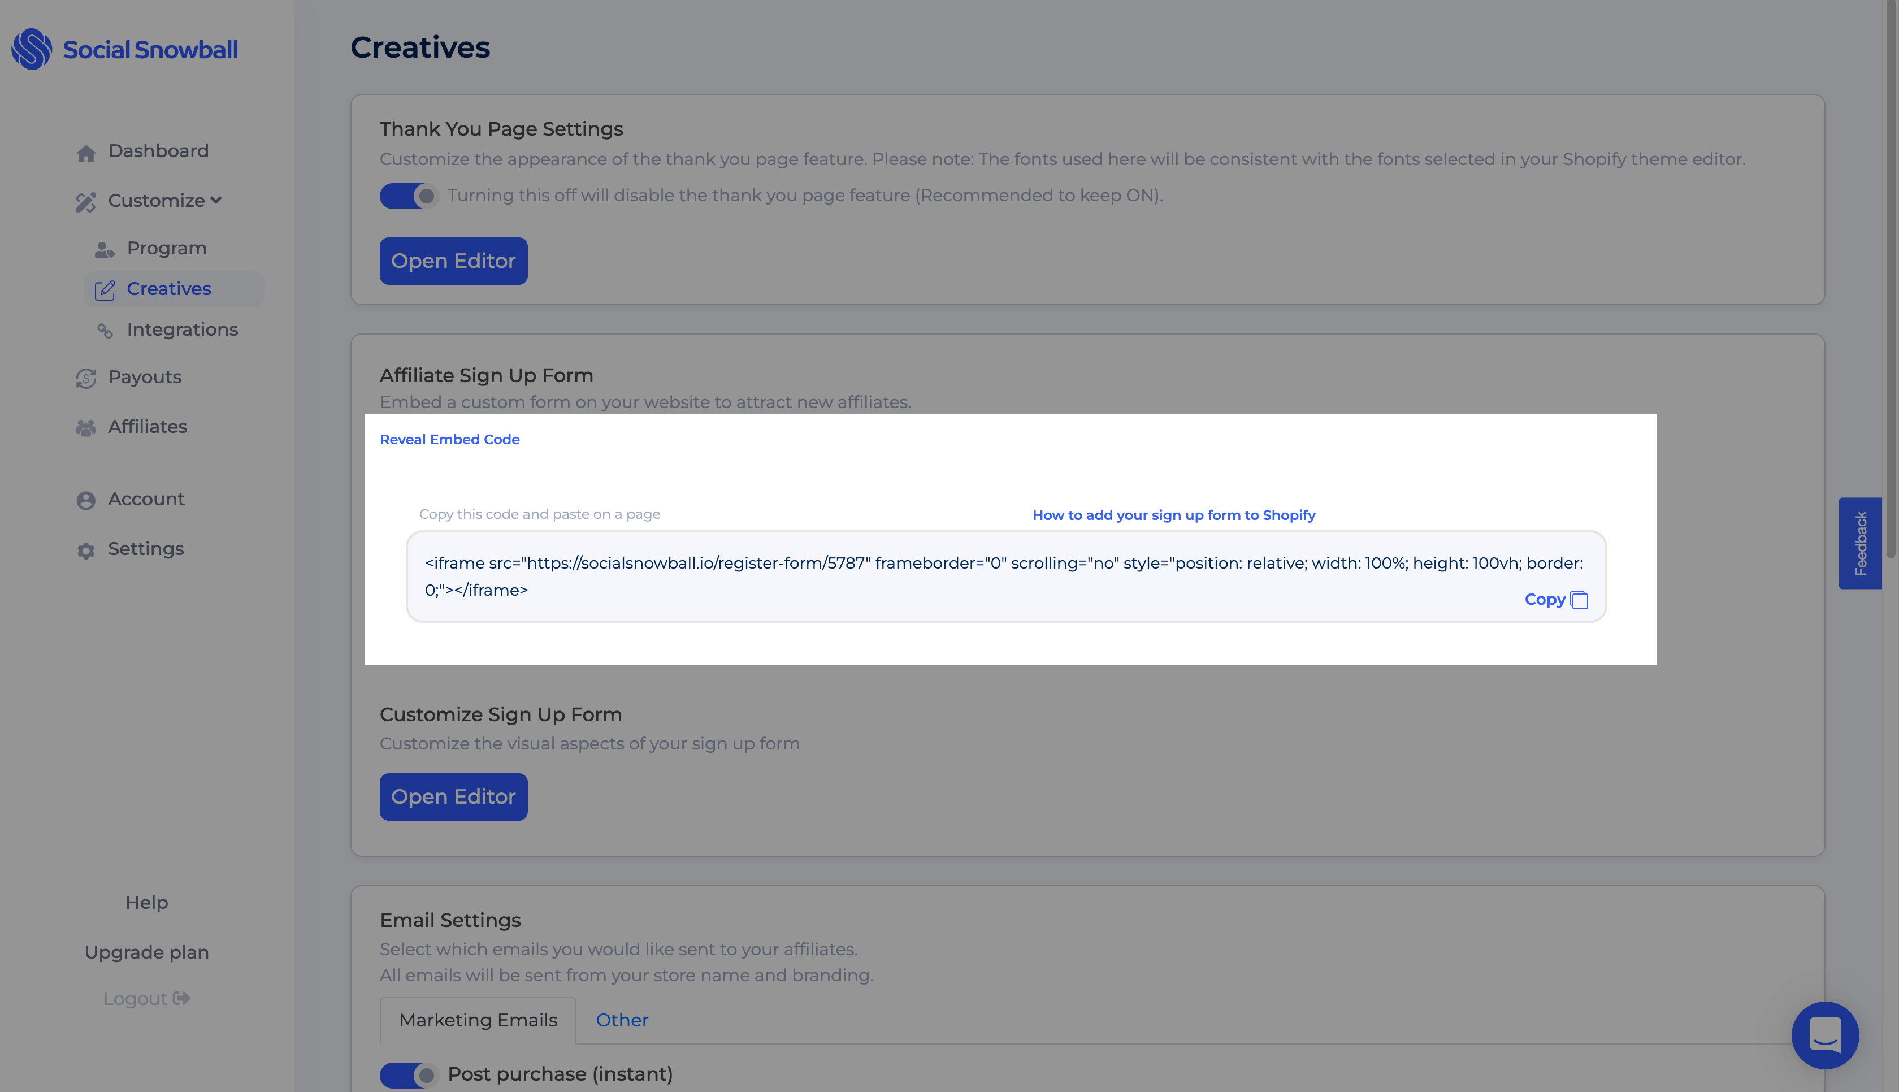Go to Account in sidebar
Image resolution: width=1899 pixels, height=1092 pixels.
click(x=146, y=499)
